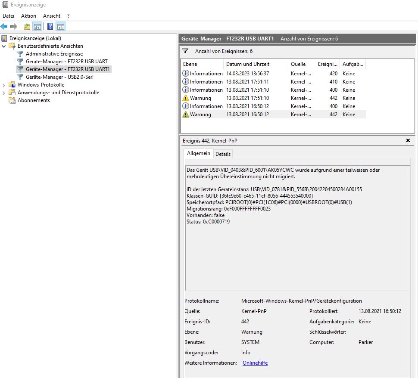
Task: Collapse Benutzerdefinierte Ansichten node
Action: (4, 46)
